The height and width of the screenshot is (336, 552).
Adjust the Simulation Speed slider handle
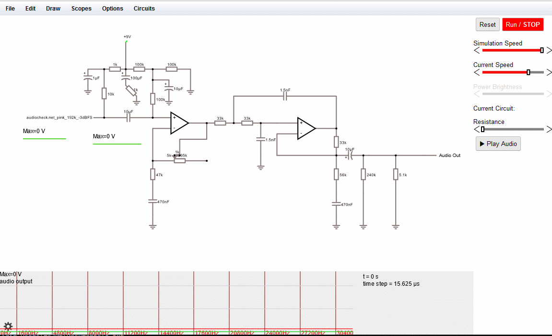[542, 51]
